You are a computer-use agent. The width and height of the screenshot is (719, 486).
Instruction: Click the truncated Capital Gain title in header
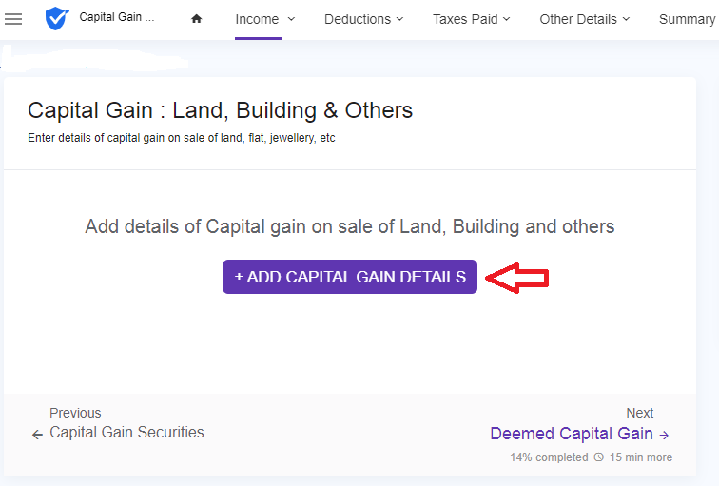click(117, 17)
